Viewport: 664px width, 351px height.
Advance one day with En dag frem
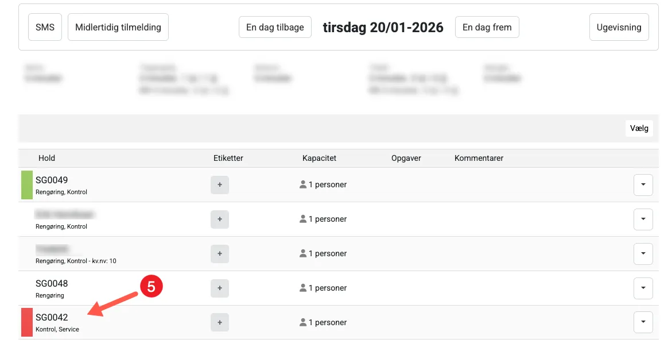[x=487, y=26]
